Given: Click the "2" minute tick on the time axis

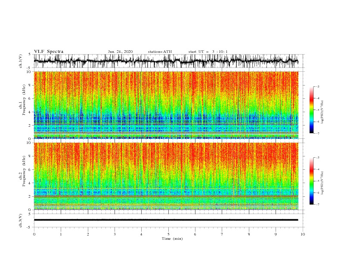Looking at the screenshot, I should (x=88, y=234).
